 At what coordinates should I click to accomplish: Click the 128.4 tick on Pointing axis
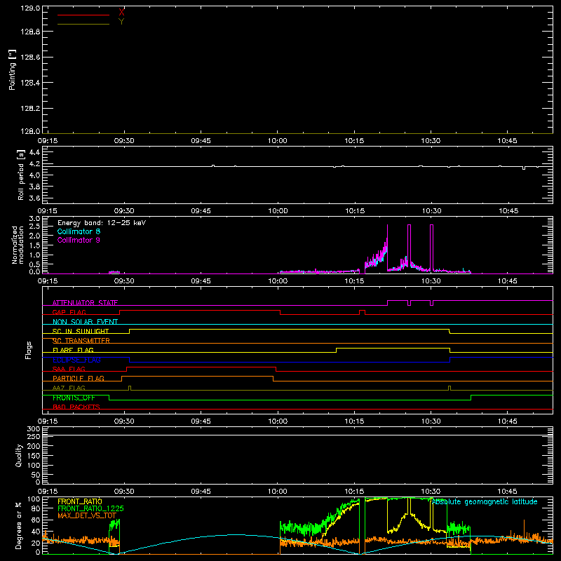[30, 83]
